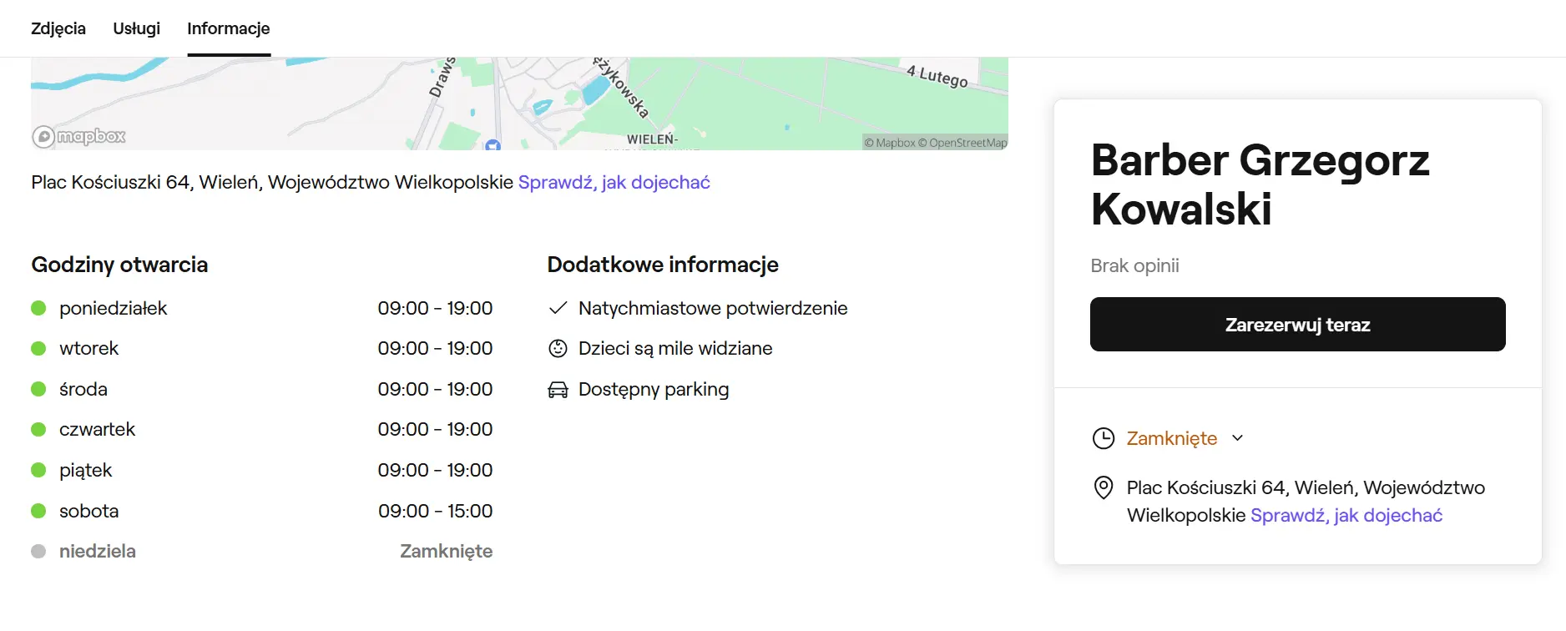
Task: Switch to the Zdjęcia tab
Action: (x=58, y=28)
